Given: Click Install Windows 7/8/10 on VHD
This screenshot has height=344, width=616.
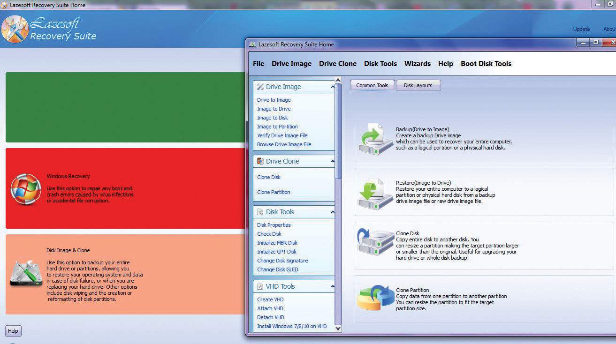Looking at the screenshot, I should (292, 326).
